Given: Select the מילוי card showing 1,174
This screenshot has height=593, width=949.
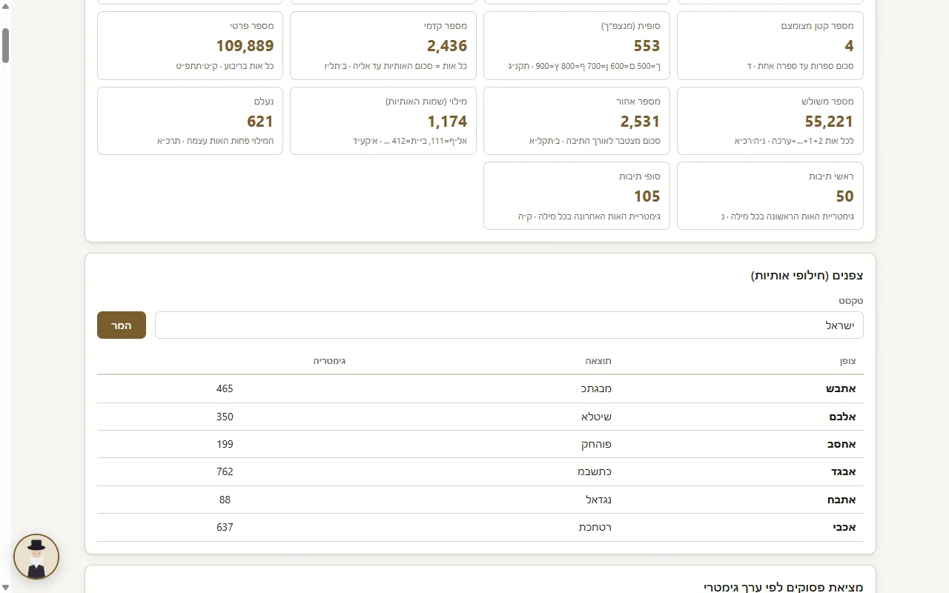Looking at the screenshot, I should (383, 121).
